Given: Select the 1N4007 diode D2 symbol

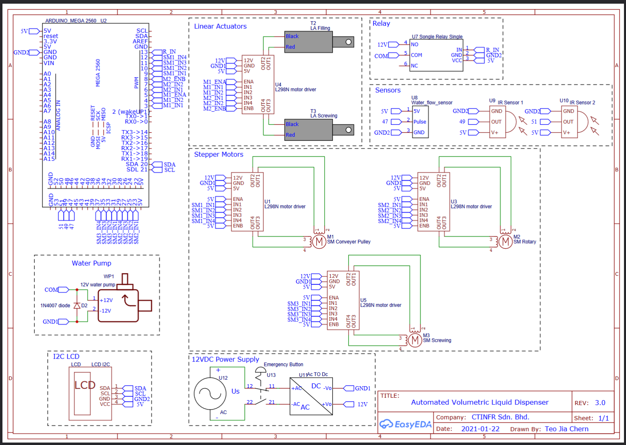Looking at the screenshot, I should tap(77, 305).
